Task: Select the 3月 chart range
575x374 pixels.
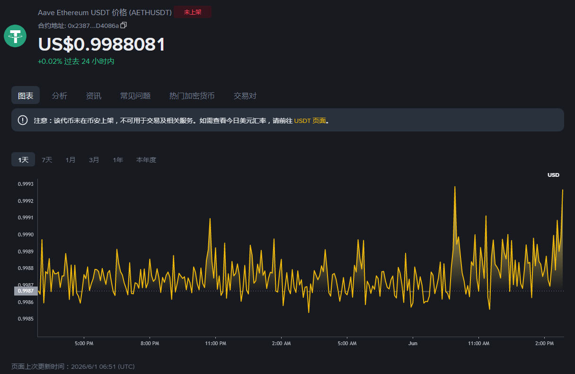Action: pyautogui.click(x=94, y=160)
